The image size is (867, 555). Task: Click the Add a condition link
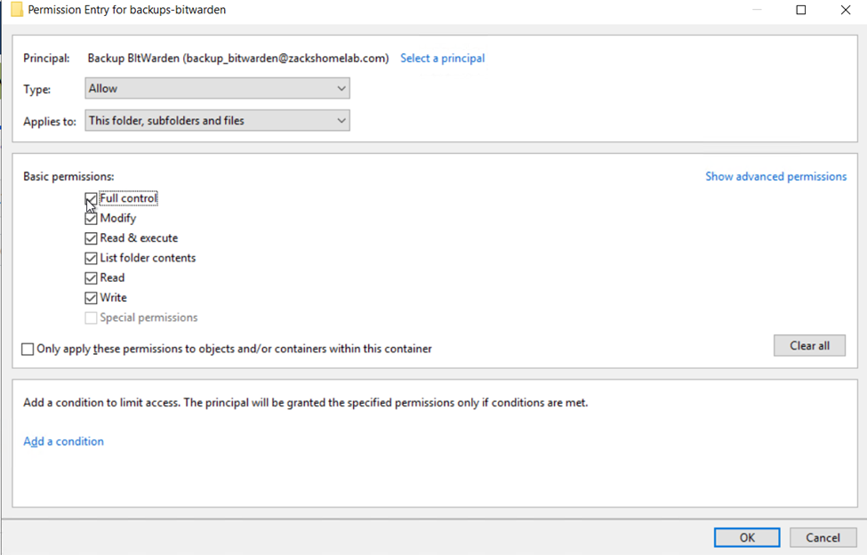(64, 441)
